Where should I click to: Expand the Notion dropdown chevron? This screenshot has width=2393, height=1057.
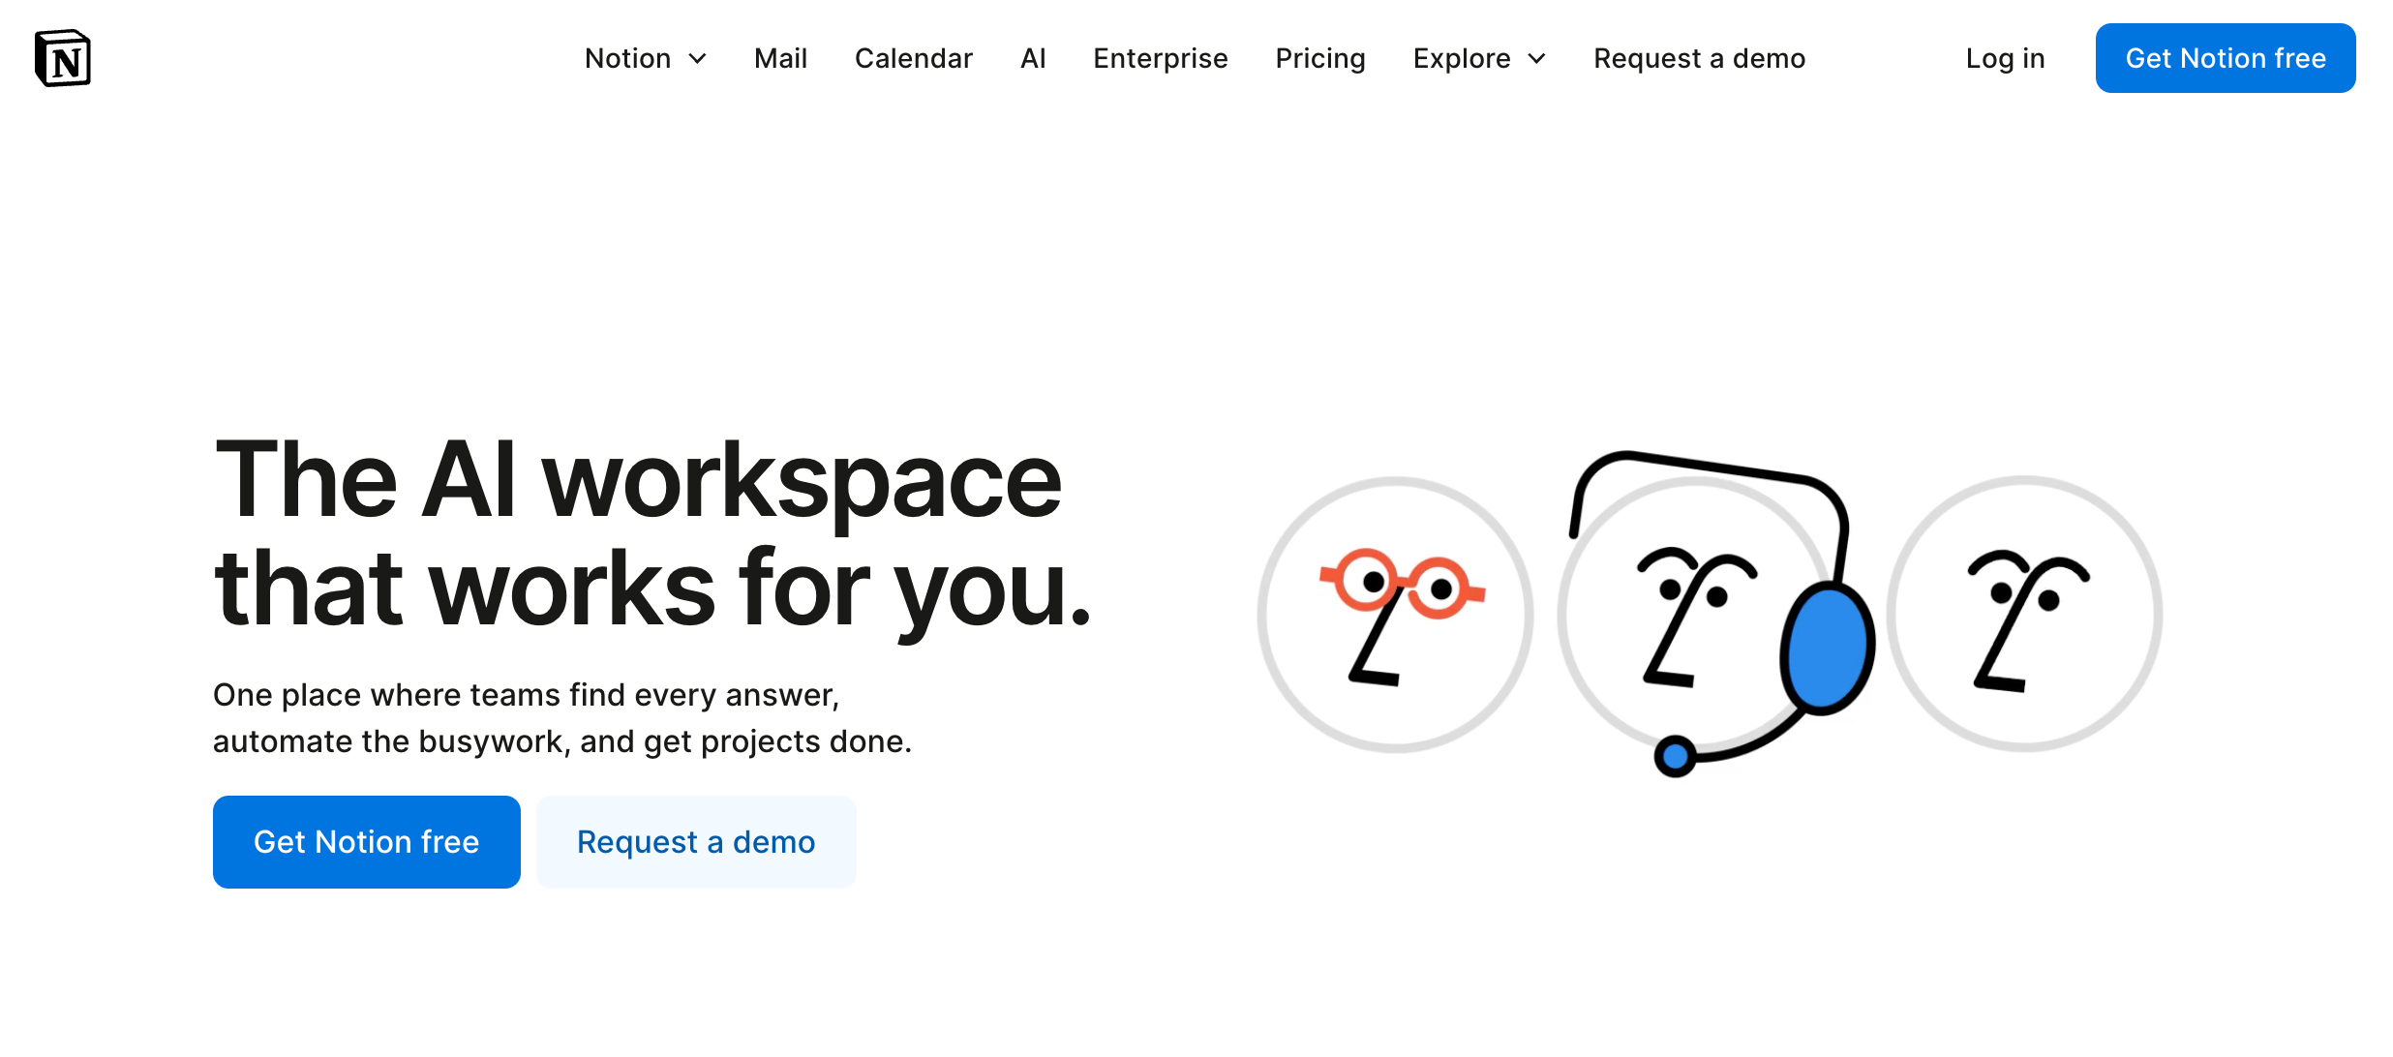tap(698, 59)
